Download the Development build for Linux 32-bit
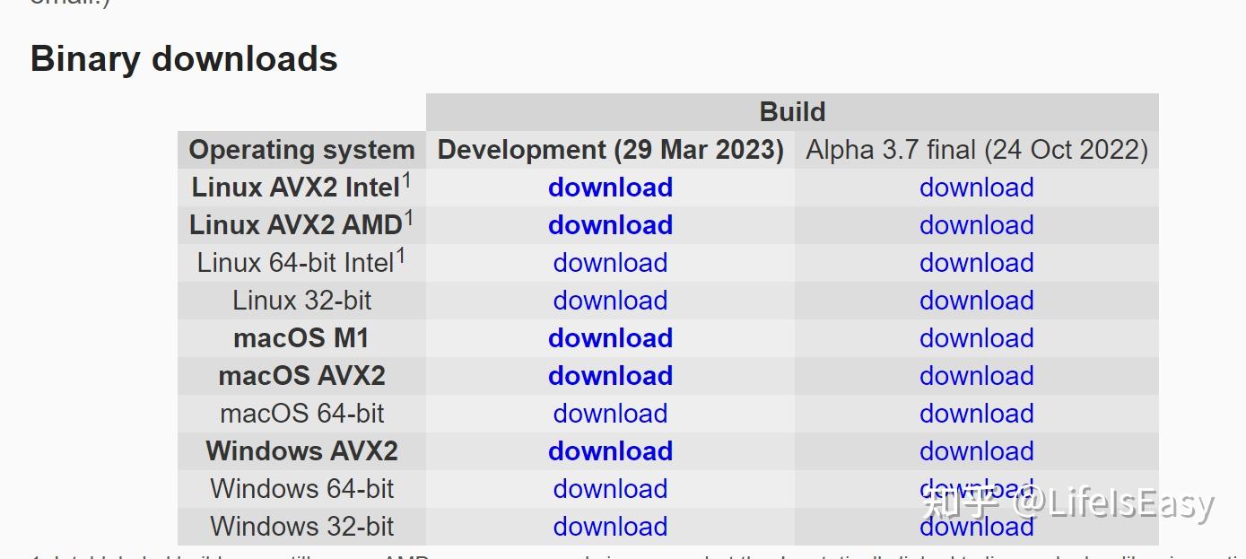Image resolution: width=1246 pixels, height=559 pixels. coord(610,301)
